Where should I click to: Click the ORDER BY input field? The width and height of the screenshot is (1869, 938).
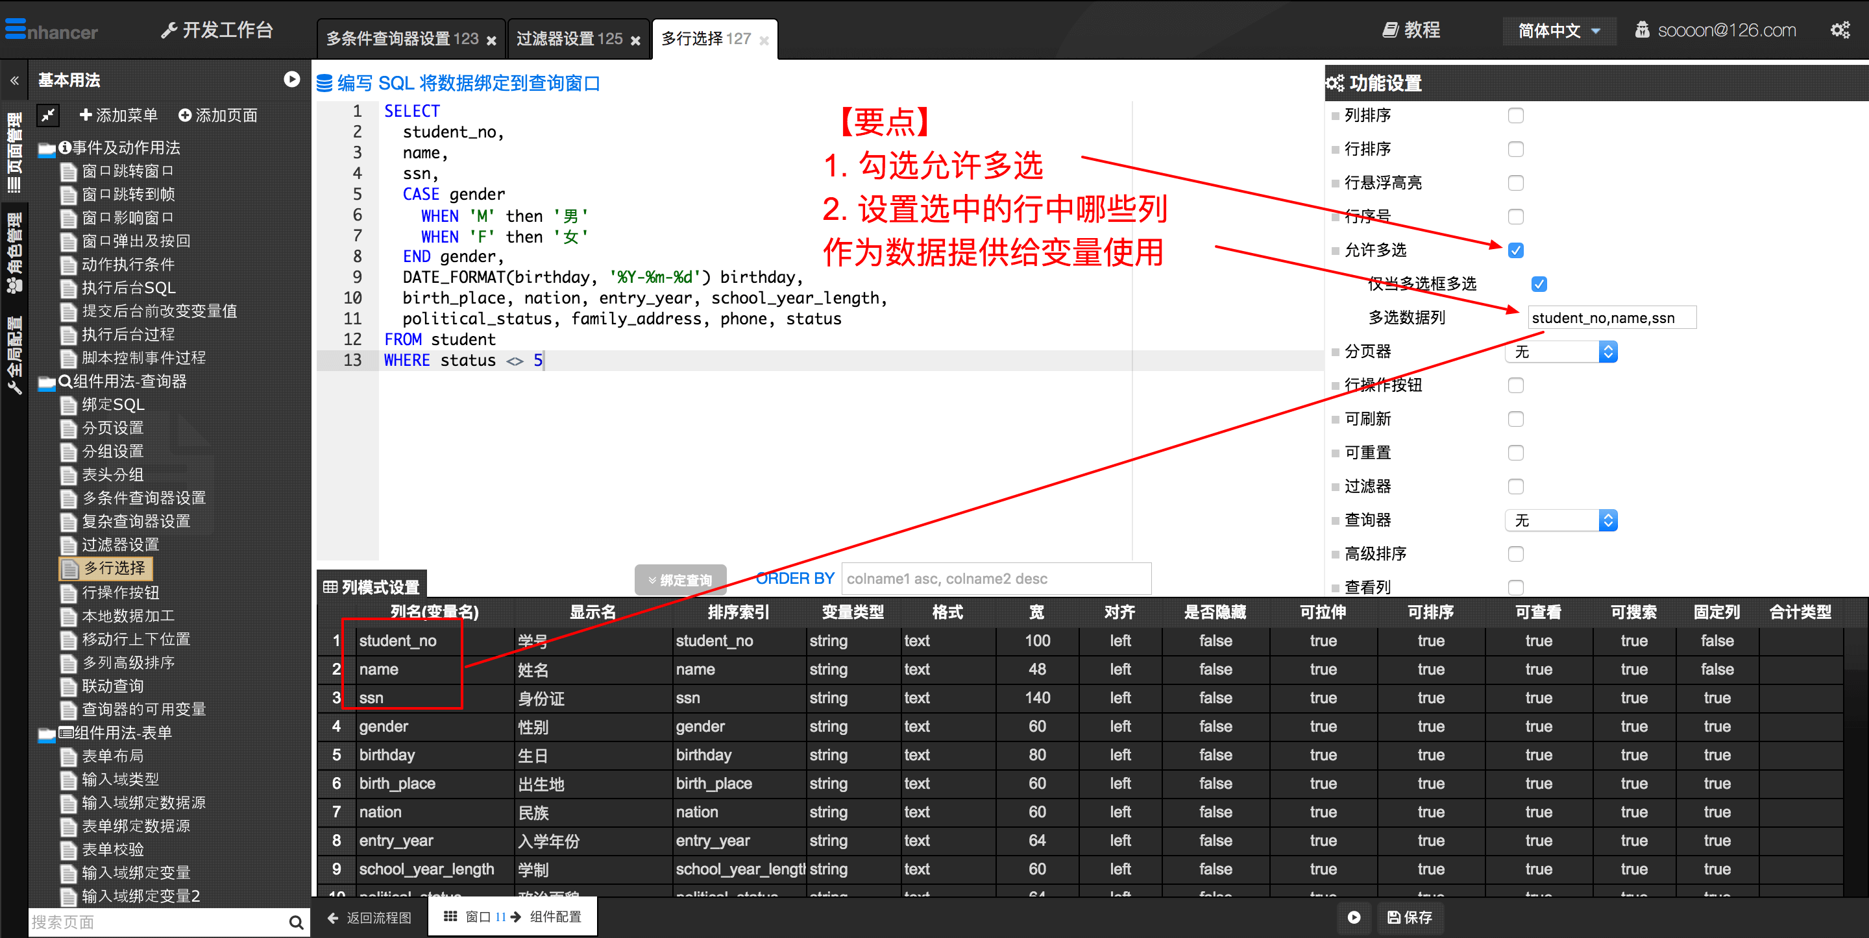click(x=996, y=578)
